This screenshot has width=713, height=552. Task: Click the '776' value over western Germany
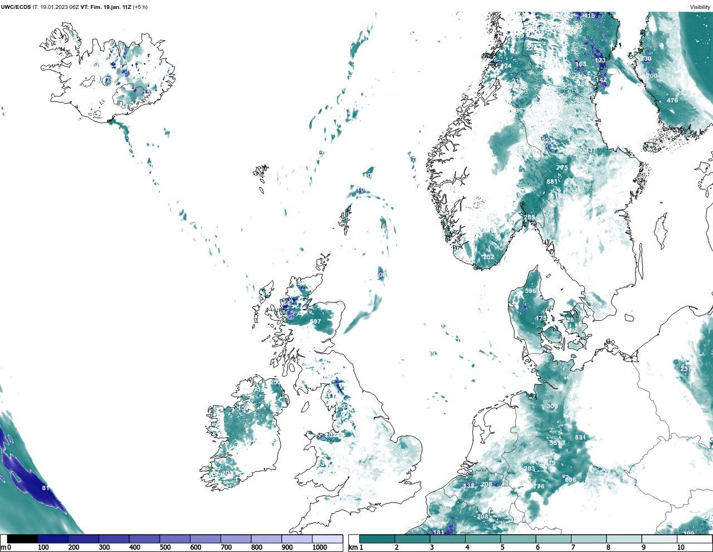pos(539,486)
